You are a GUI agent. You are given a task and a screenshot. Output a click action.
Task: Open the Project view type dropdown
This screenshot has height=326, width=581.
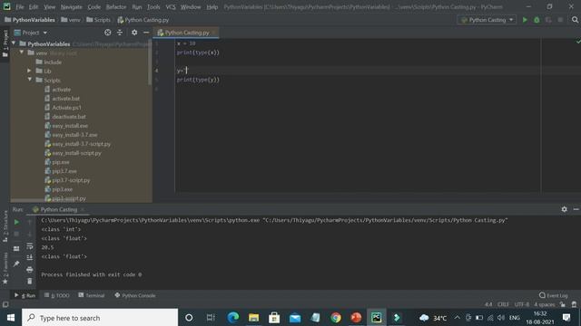[31, 33]
